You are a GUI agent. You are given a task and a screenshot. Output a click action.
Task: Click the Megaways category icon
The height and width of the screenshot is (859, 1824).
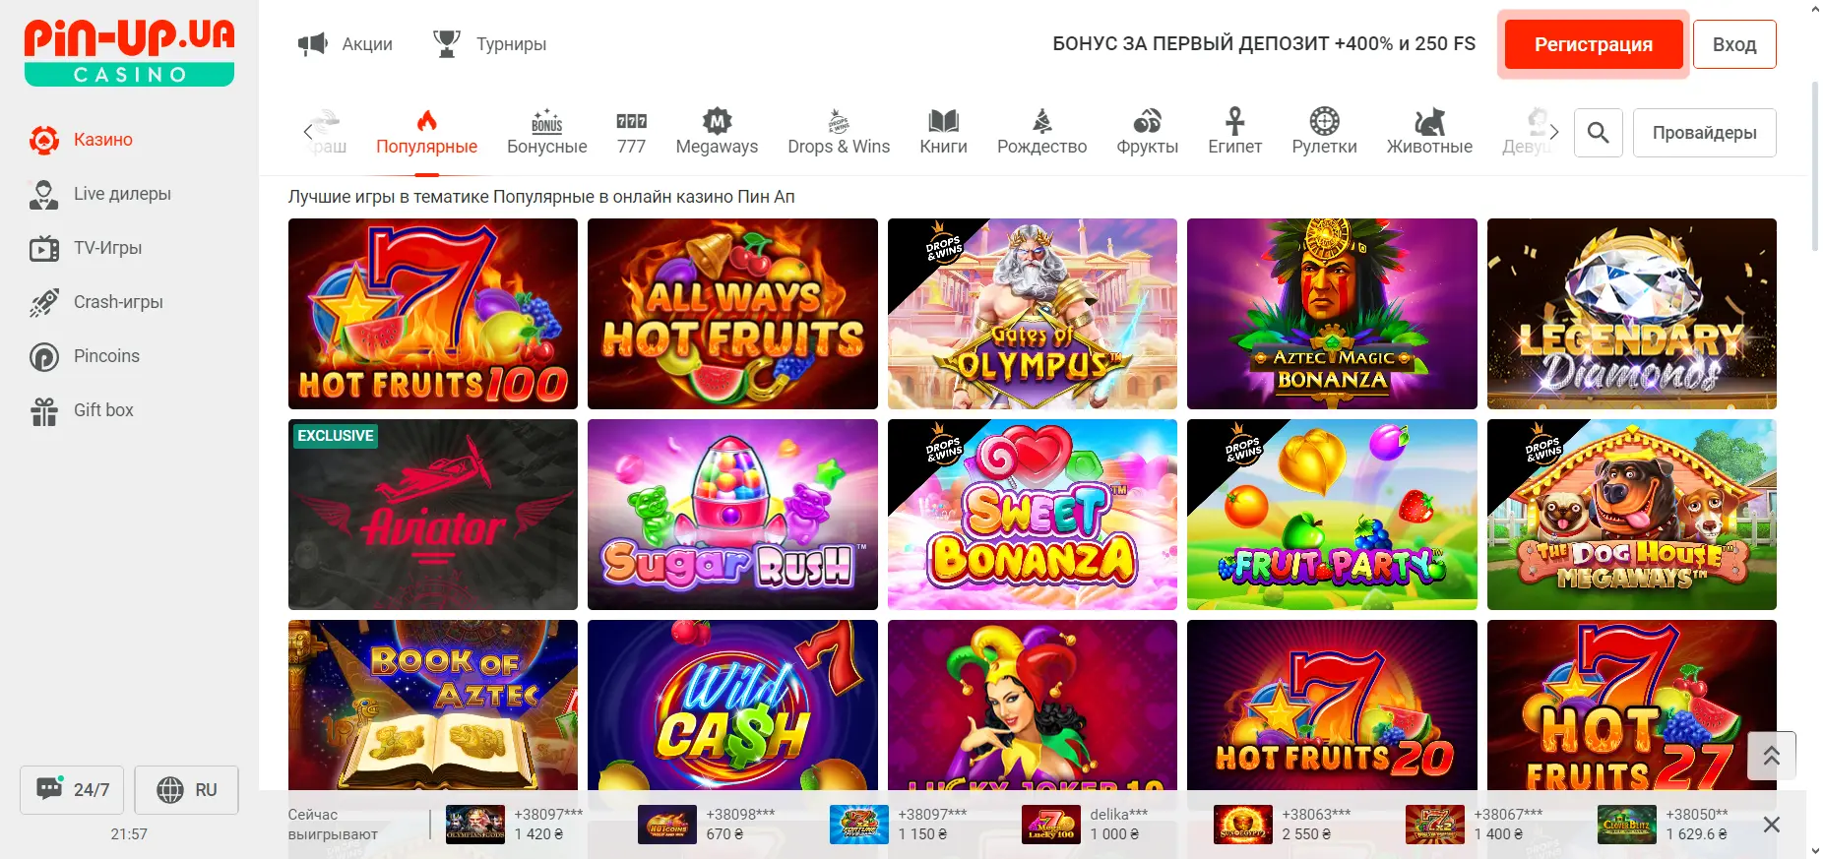click(x=717, y=121)
